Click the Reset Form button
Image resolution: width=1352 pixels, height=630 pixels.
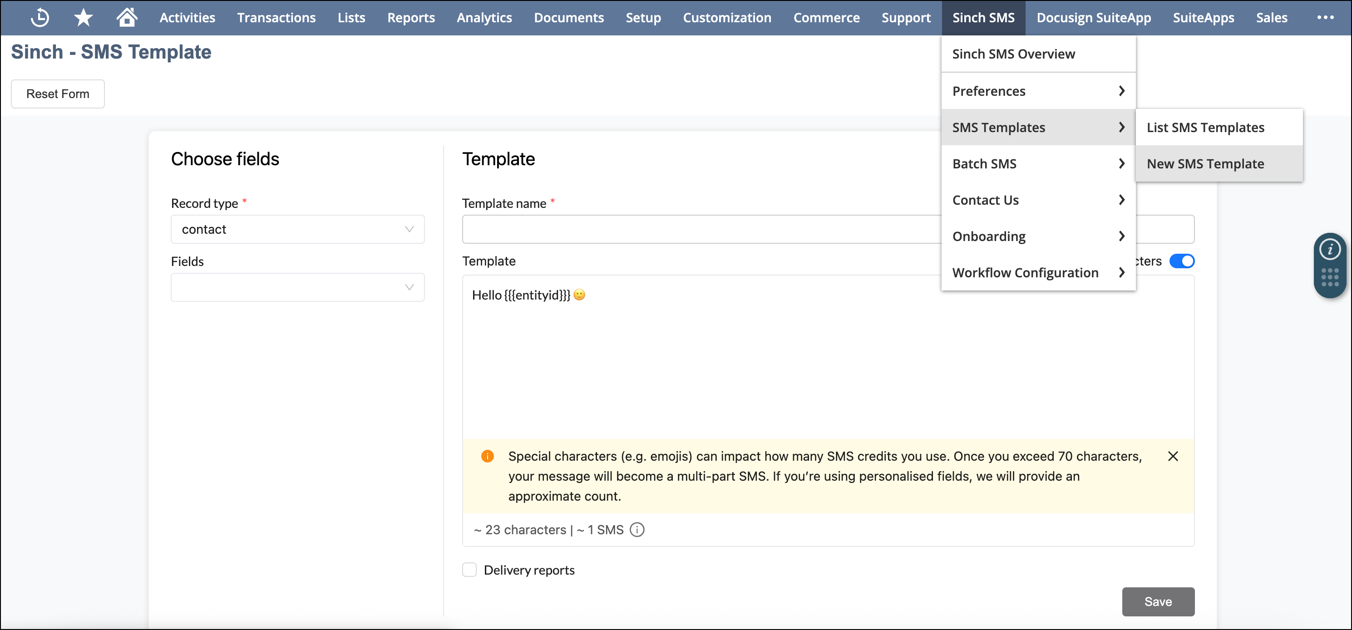pos(57,94)
